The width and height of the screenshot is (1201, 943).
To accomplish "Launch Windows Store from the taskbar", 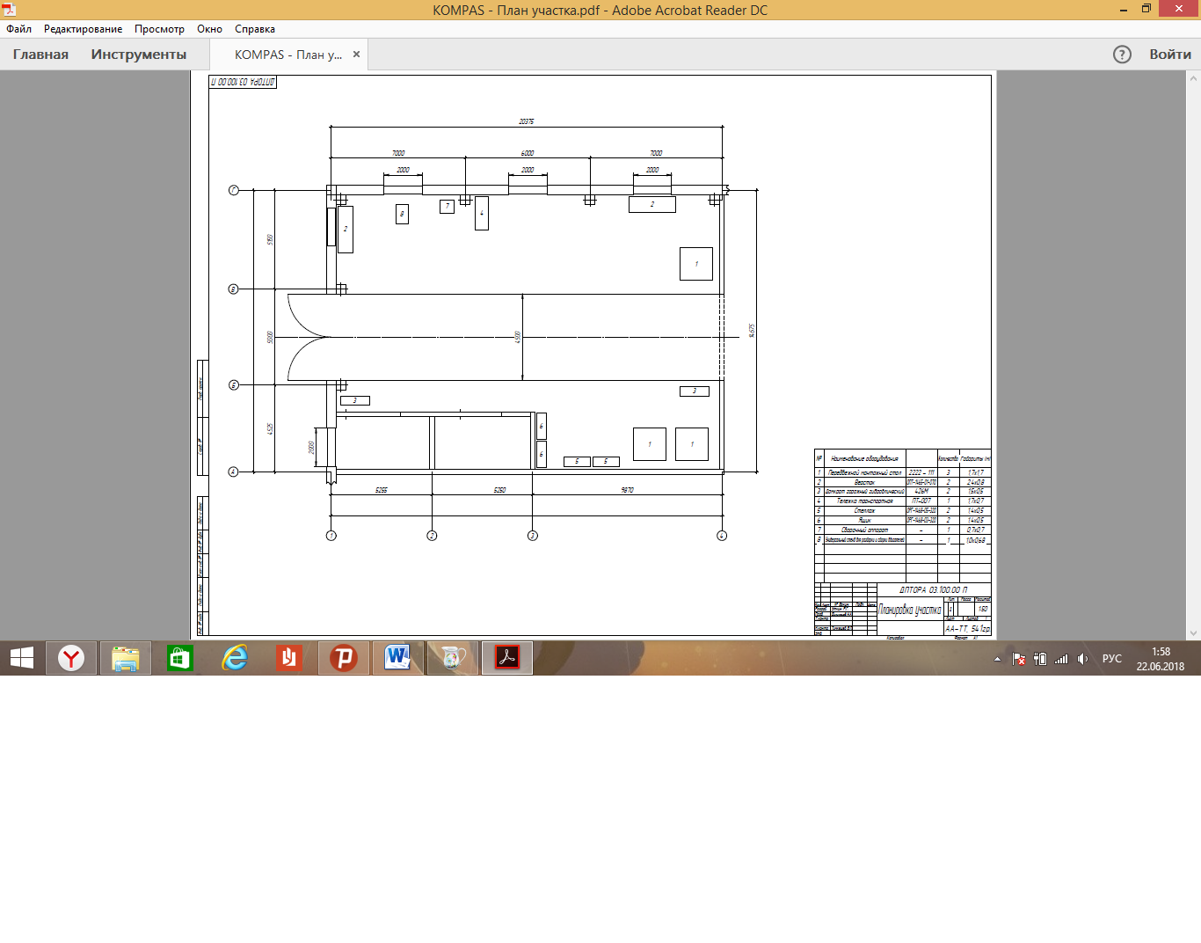I will pos(180,658).
